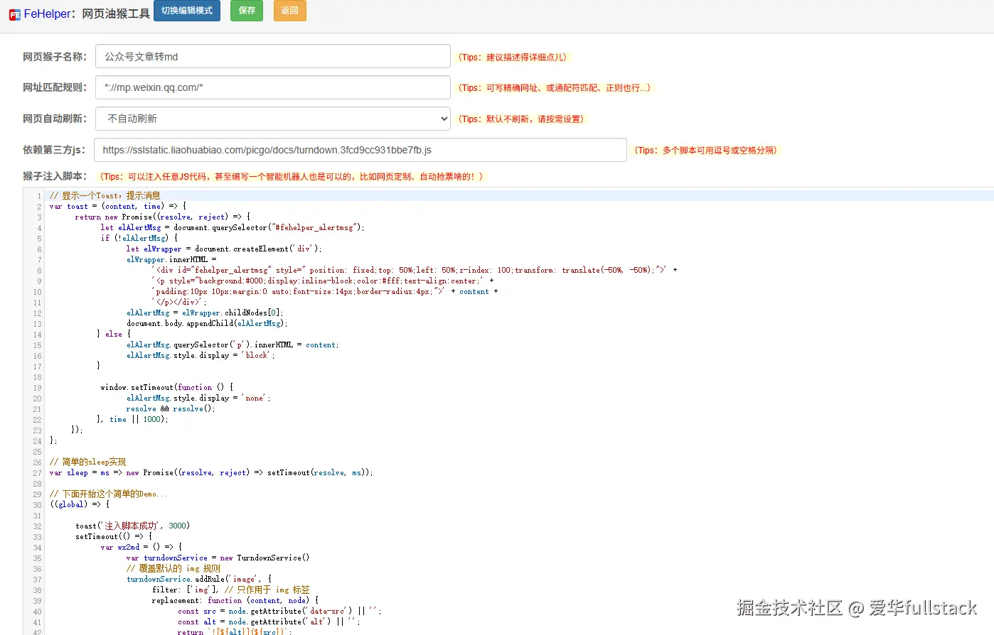Click line 'document.body.appendChild(elAlertMsg);'

pyautogui.click(x=207, y=323)
